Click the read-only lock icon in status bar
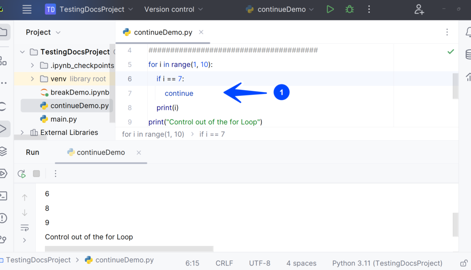Image resolution: width=471 pixels, height=270 pixels. point(463,263)
